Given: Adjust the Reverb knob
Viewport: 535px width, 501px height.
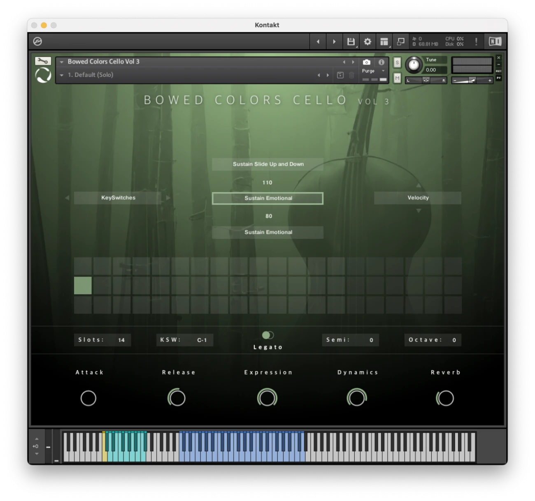Looking at the screenshot, I should click(445, 398).
